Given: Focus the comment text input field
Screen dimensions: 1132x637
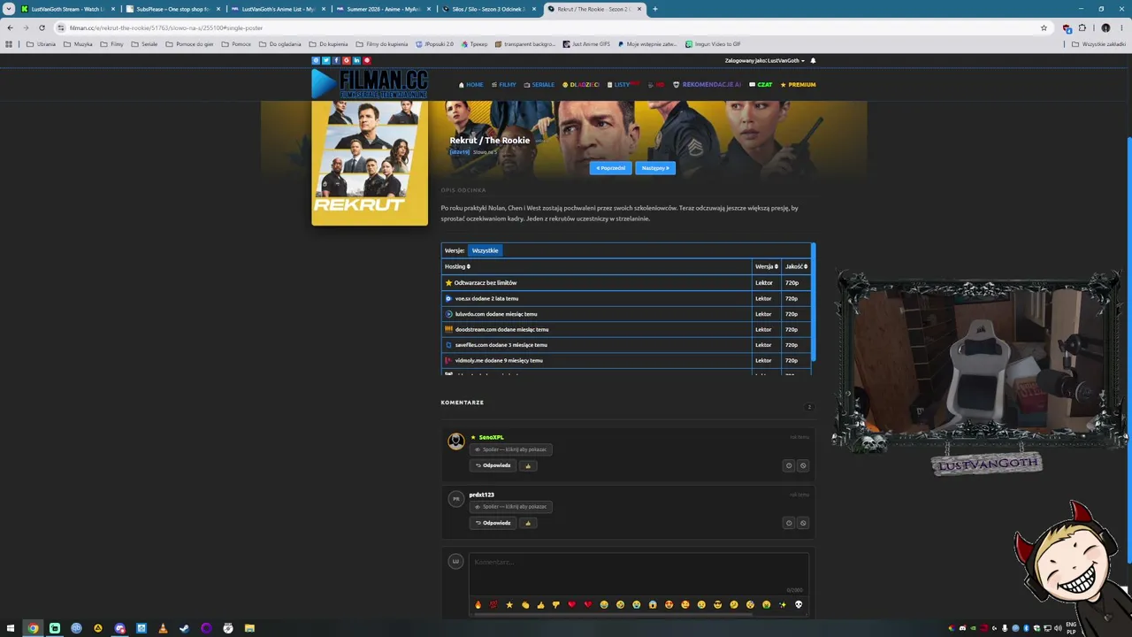Looking at the screenshot, I should click(639, 573).
